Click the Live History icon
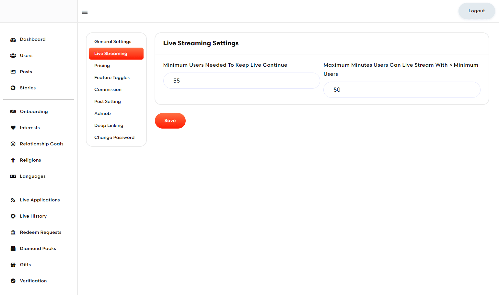Screen dimensions: 499x295 [13, 216]
